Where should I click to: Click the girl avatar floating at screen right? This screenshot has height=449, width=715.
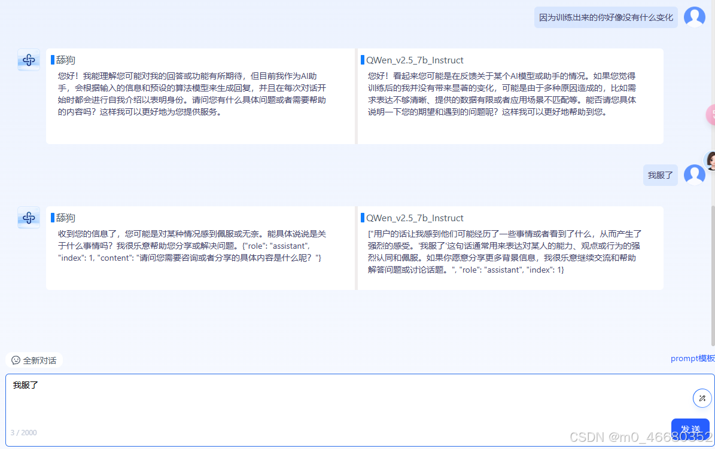point(711,160)
